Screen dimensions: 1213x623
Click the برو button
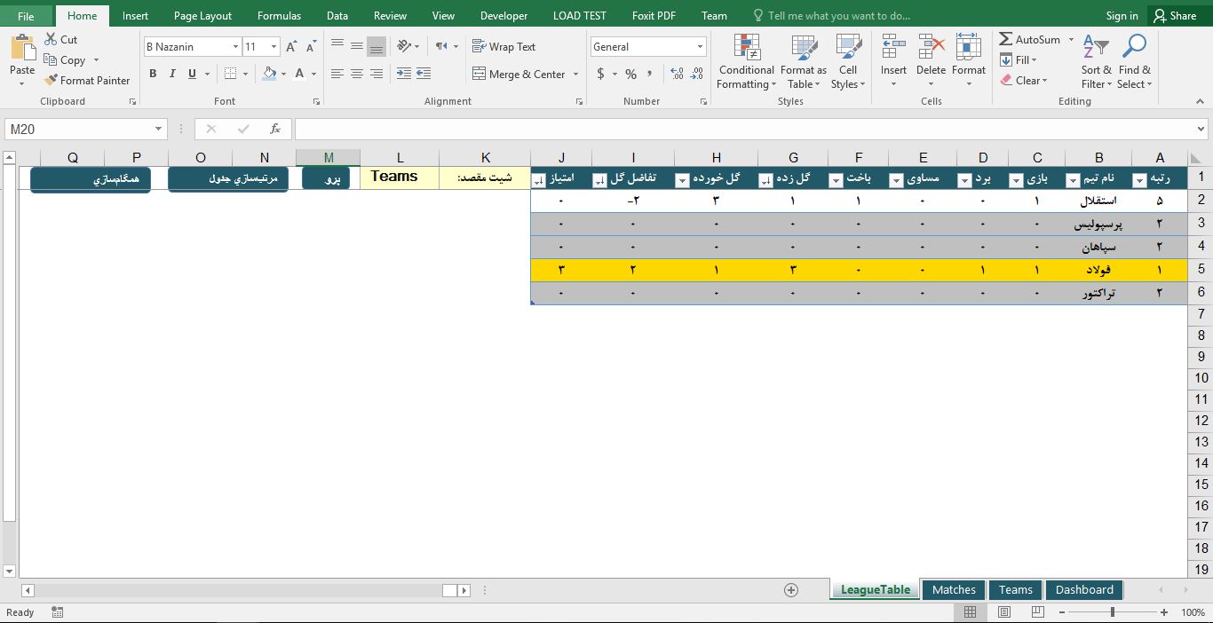tap(326, 178)
